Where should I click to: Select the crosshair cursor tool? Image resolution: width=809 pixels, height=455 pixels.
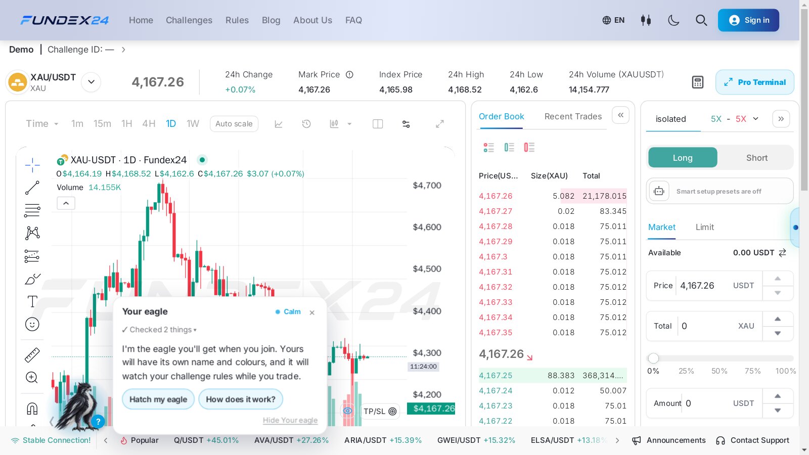[32, 165]
